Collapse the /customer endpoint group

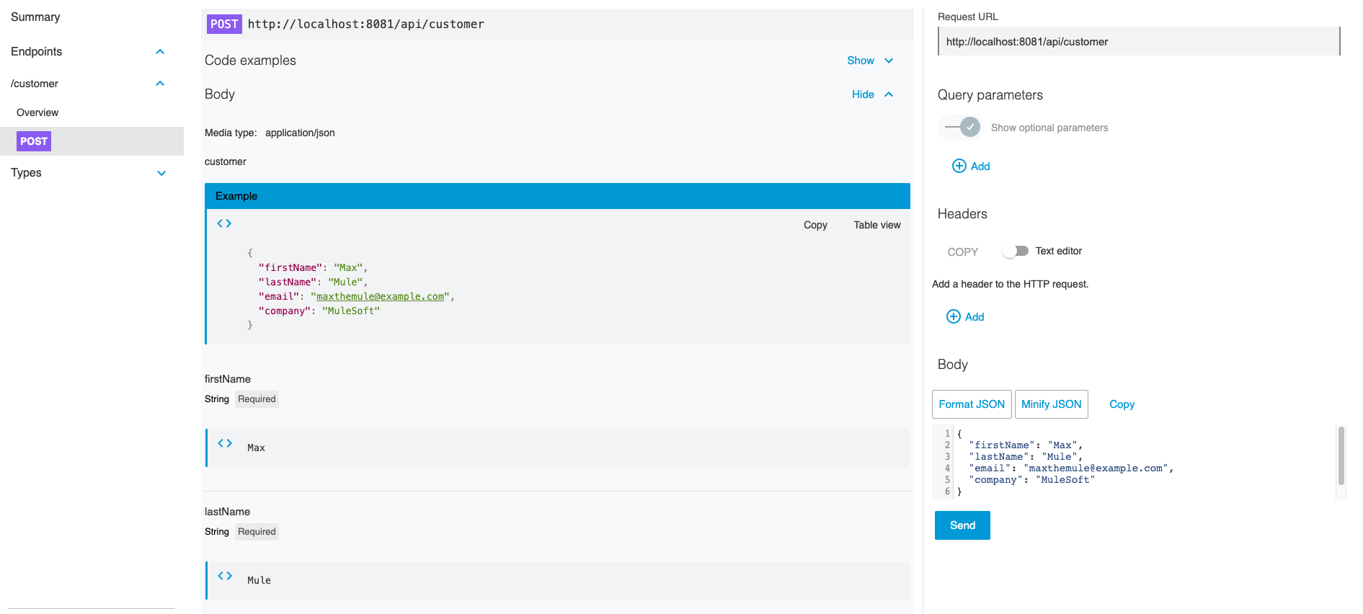[160, 84]
